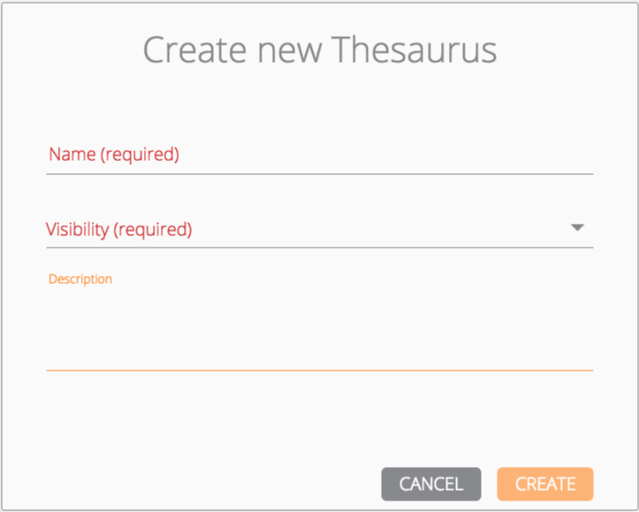Expand the Visibility selection list

pos(319,230)
